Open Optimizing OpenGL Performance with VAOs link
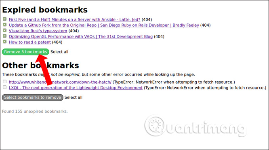 81,37
